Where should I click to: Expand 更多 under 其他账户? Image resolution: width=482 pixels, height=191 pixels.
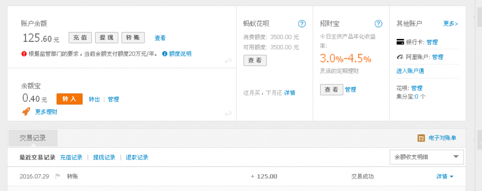(450, 24)
